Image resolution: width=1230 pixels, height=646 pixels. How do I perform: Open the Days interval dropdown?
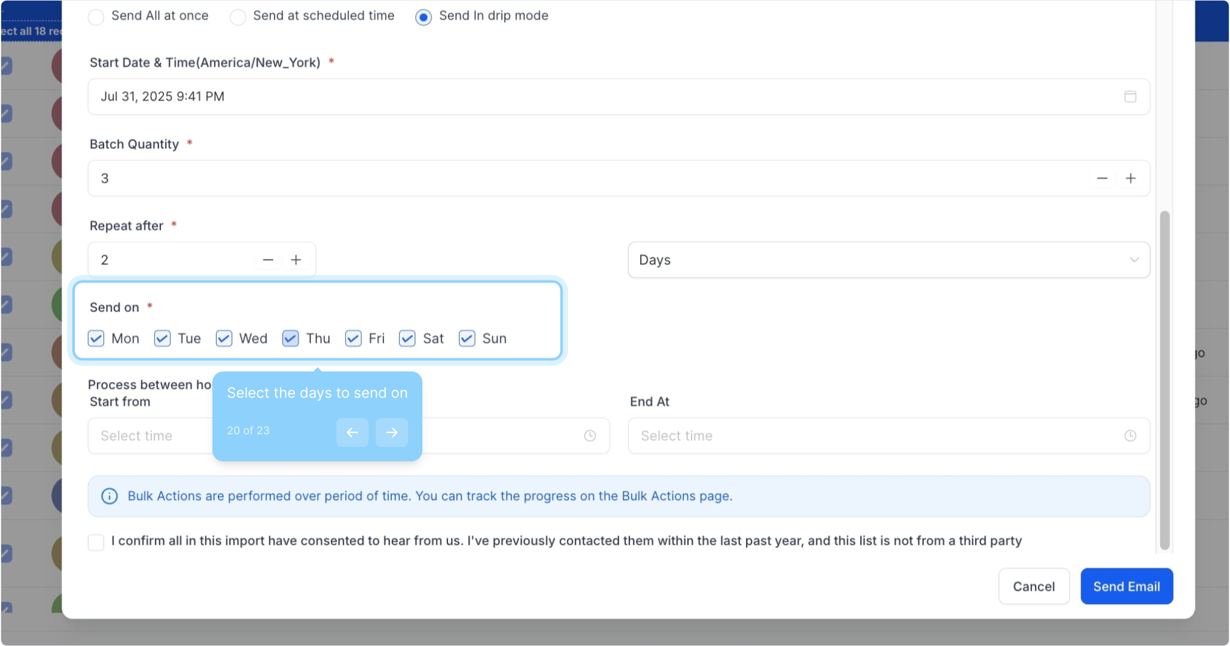click(888, 260)
